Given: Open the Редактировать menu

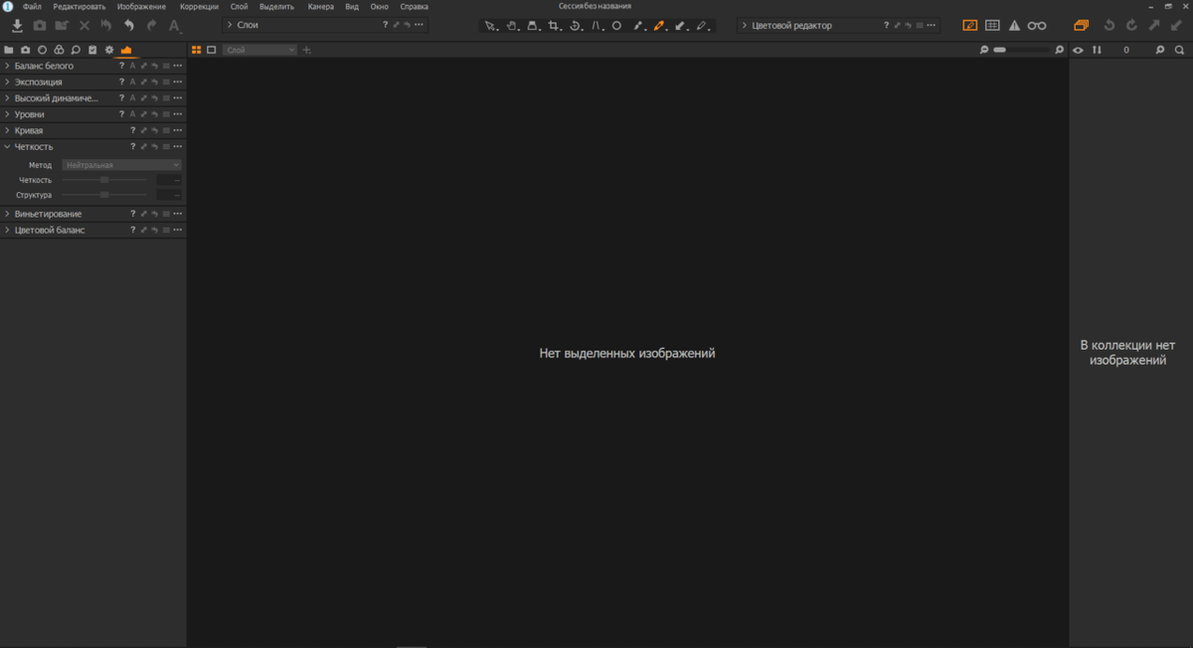Looking at the screenshot, I should pyautogui.click(x=80, y=6).
